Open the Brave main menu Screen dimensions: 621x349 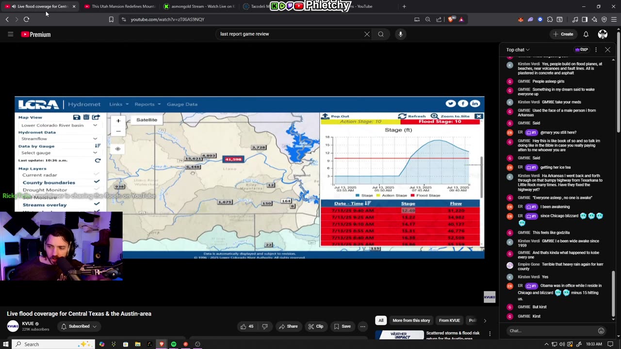tap(614, 19)
